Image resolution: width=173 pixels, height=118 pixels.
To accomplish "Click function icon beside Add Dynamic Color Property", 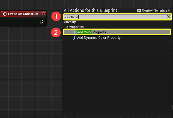I will pos(74,38).
